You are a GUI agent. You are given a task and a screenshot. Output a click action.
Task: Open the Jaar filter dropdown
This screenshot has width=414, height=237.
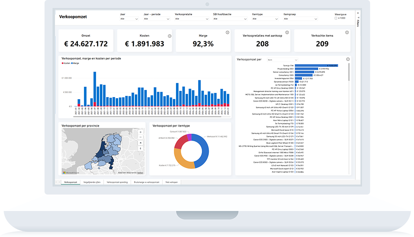129,19
